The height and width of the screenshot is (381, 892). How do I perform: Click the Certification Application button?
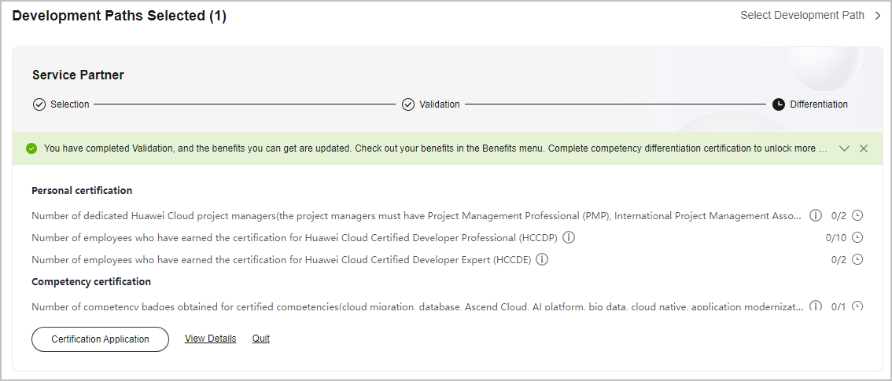pyautogui.click(x=100, y=339)
